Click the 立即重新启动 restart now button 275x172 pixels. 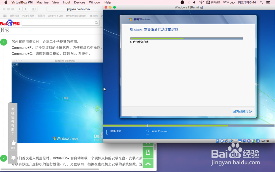(x=242, y=111)
